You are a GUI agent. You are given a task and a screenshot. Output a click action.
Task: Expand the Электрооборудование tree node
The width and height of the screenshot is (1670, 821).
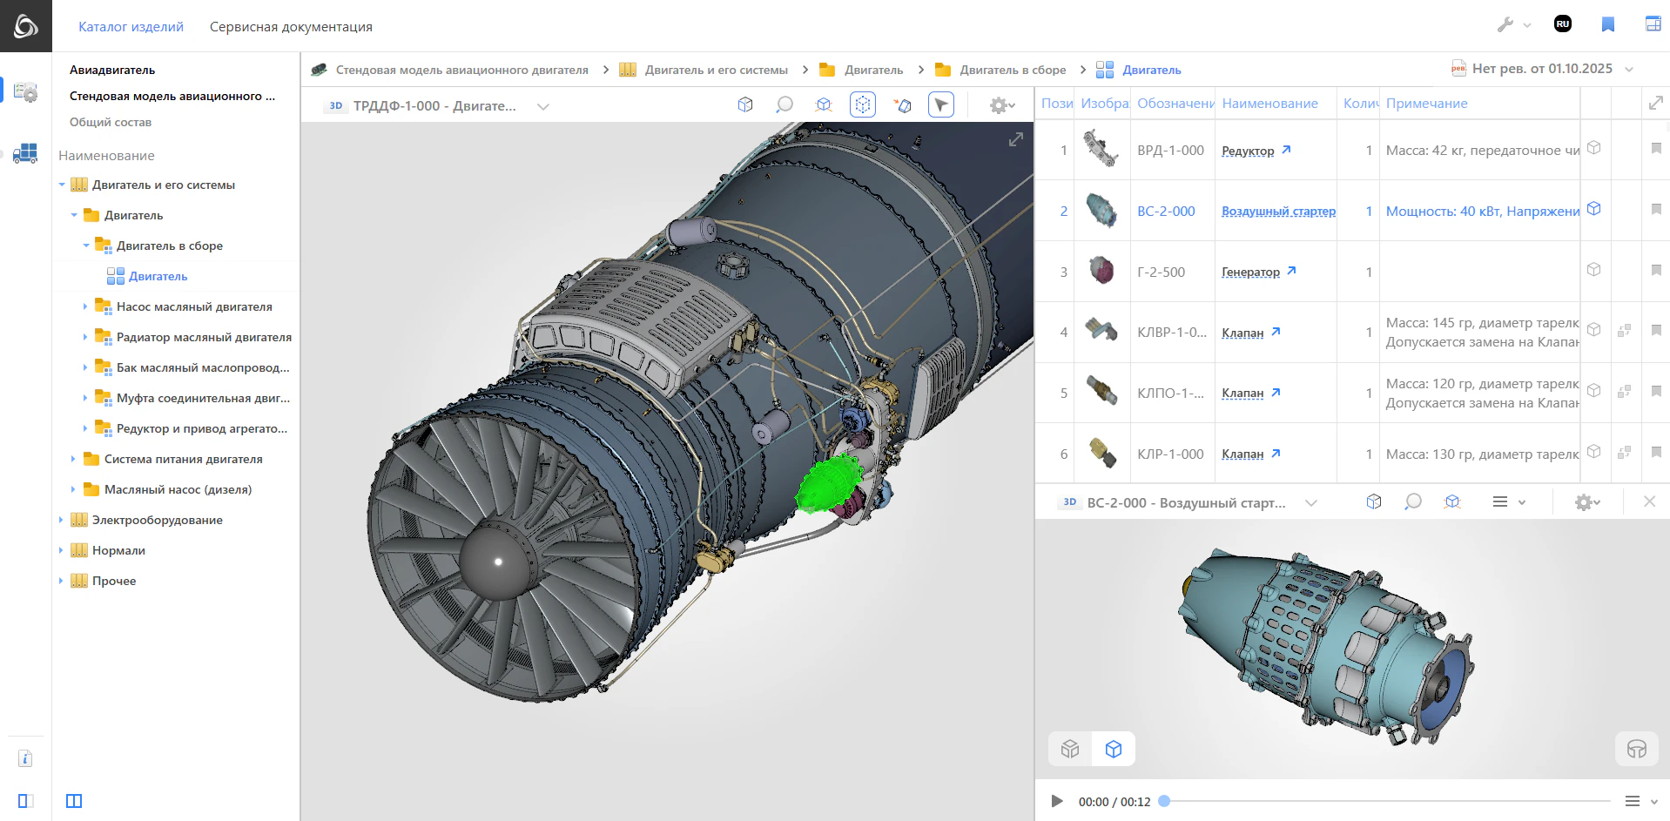point(61,521)
